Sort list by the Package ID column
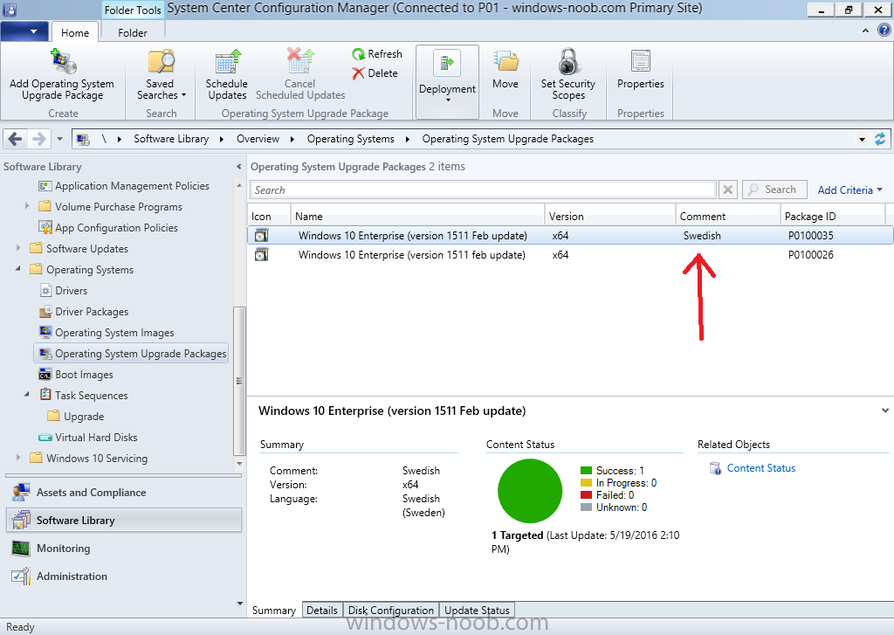Viewport: 894px width, 635px height. (832, 217)
